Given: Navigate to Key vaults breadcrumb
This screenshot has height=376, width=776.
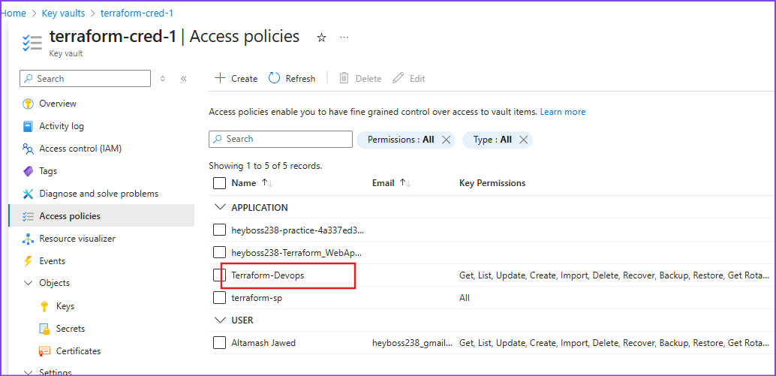Looking at the screenshot, I should (62, 14).
